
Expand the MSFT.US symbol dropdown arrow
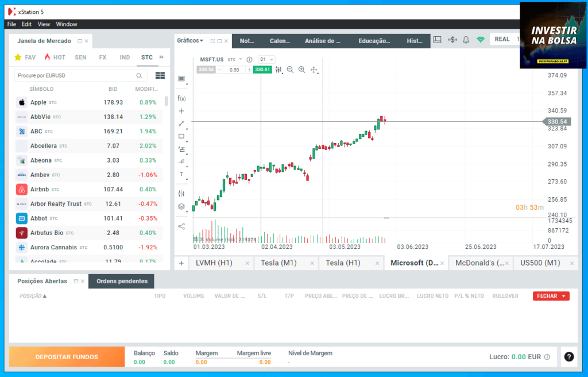[x=241, y=59]
